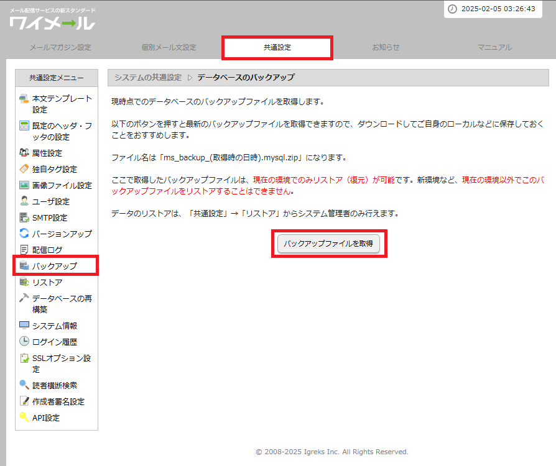Go to 本文テンプレート設定 link
Viewport: 556px width, 466px height.
(x=62, y=104)
